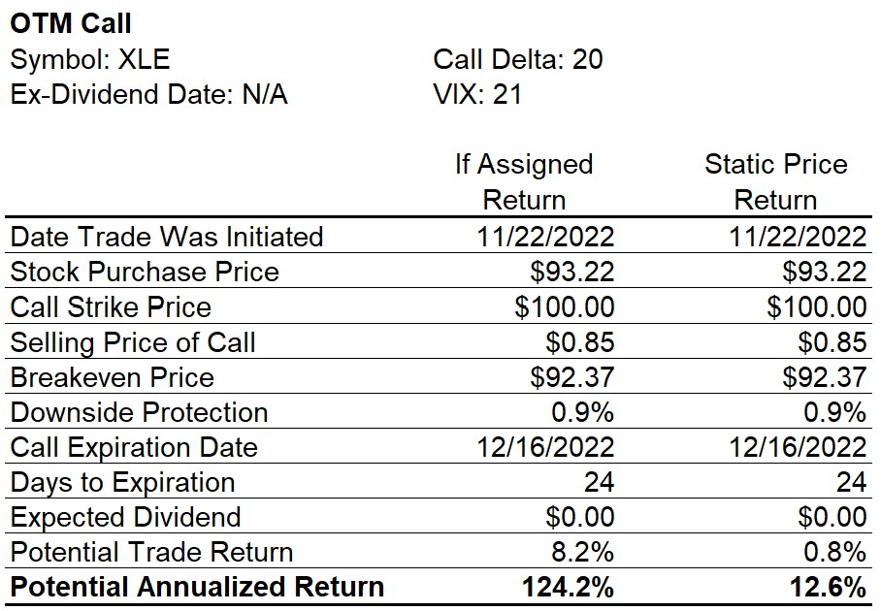
Task: Click the 12.6% annualized return cell
Action: (828, 588)
